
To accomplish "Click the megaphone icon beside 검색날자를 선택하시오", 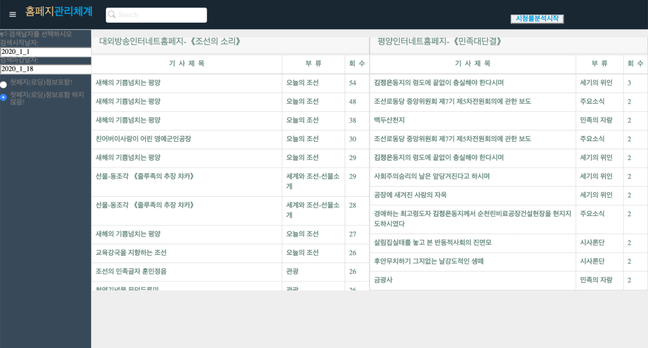I will (3, 34).
